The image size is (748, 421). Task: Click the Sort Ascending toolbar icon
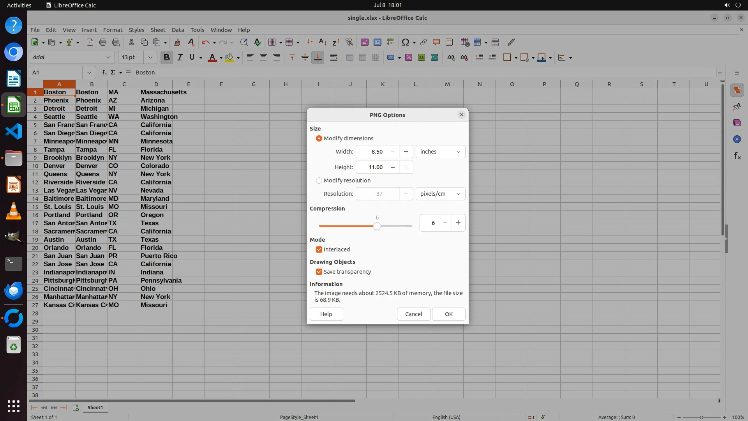point(323,42)
